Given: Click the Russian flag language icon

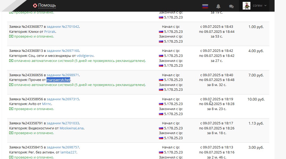Looking at the screenshot, I should pyautogui.click(x=205, y=6).
